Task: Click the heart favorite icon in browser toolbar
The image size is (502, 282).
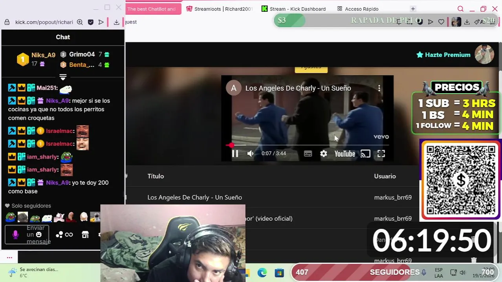Action: 441,22
